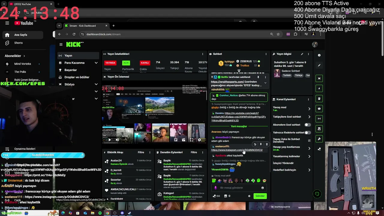
Task: Open a new tab beside Kick Dashboard
Action: coord(113,26)
